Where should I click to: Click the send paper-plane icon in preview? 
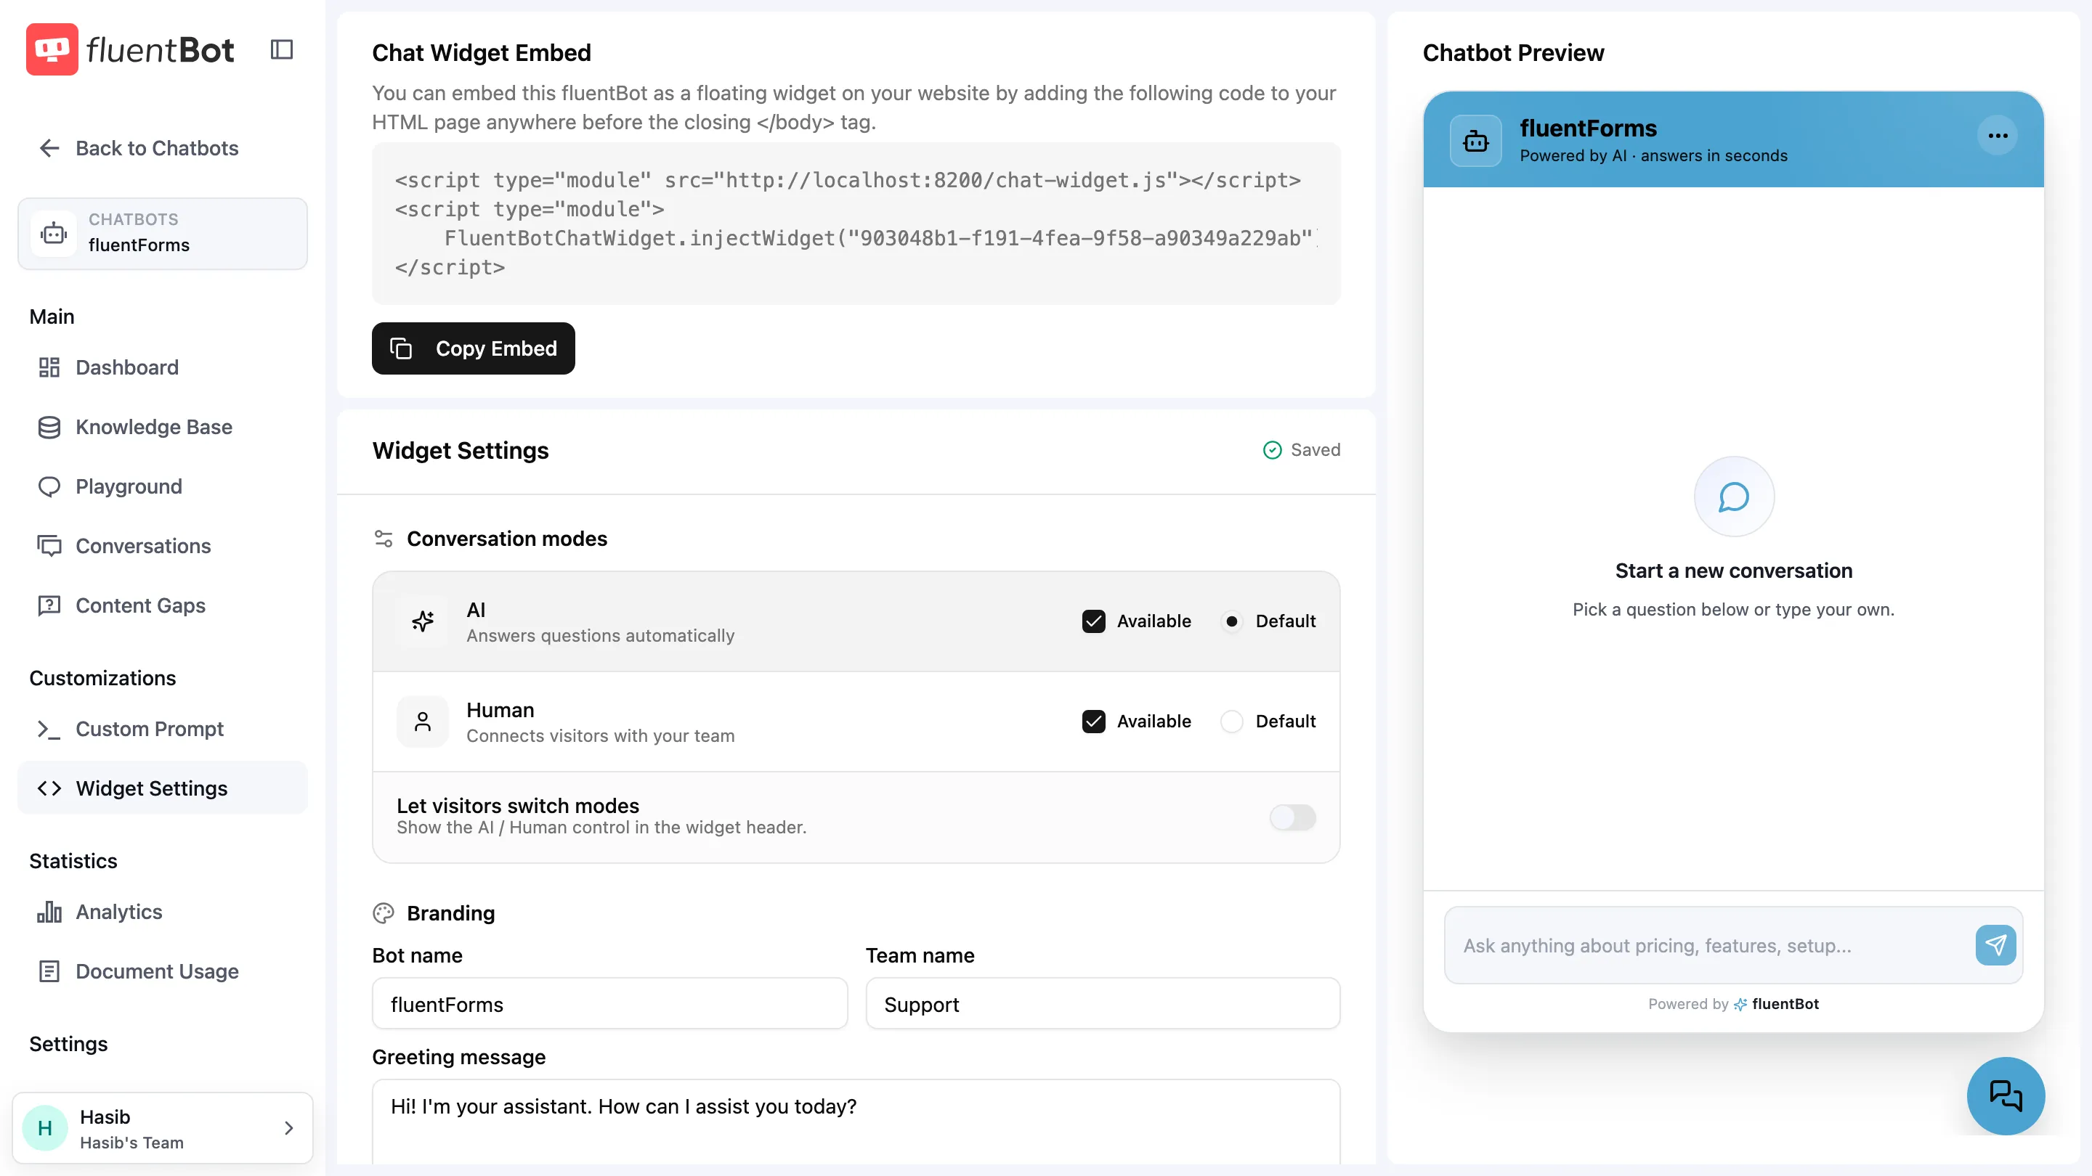pyautogui.click(x=1996, y=944)
